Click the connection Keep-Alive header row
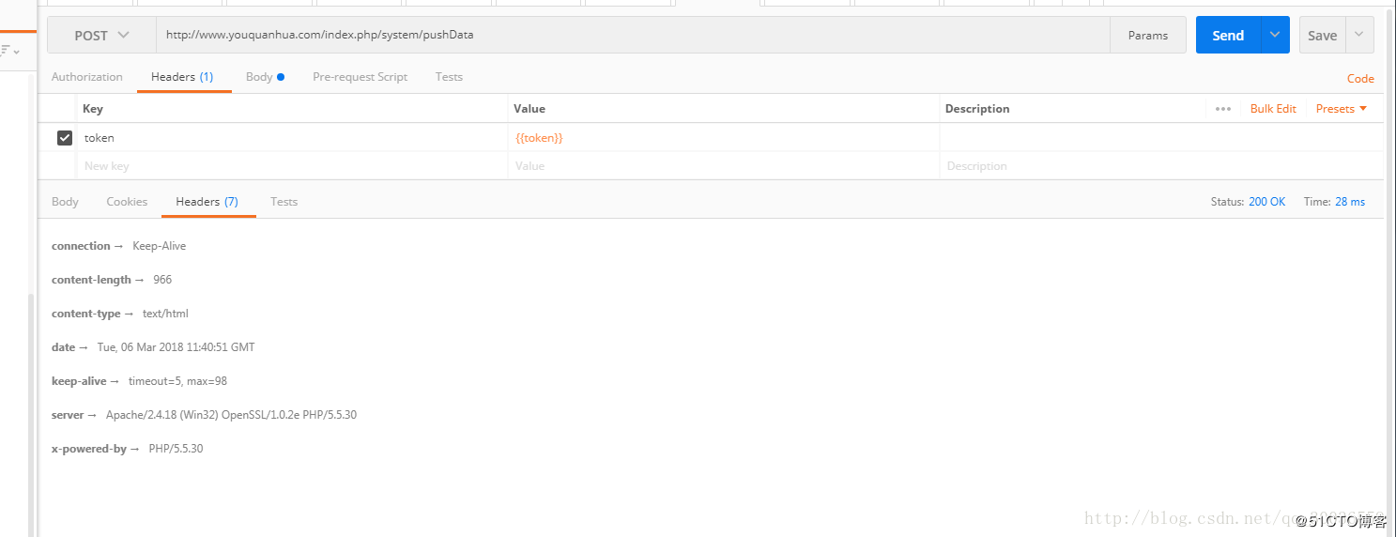Viewport: 1396px width, 537px height. [x=119, y=246]
